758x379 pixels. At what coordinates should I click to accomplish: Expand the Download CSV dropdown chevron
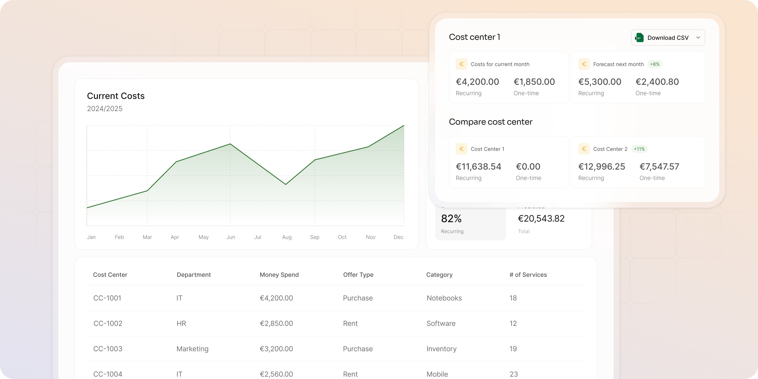click(698, 37)
